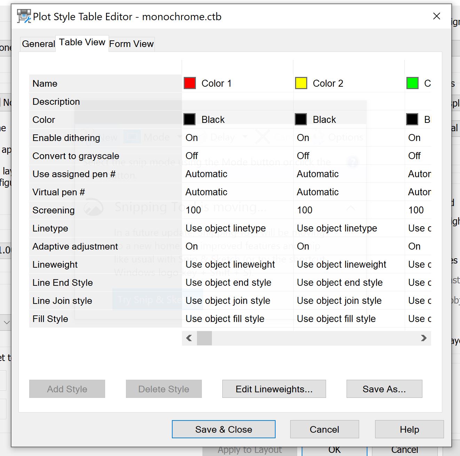This screenshot has width=460, height=456.
Task: Open the Linetype dropdown for Color 1
Action: coord(225,228)
